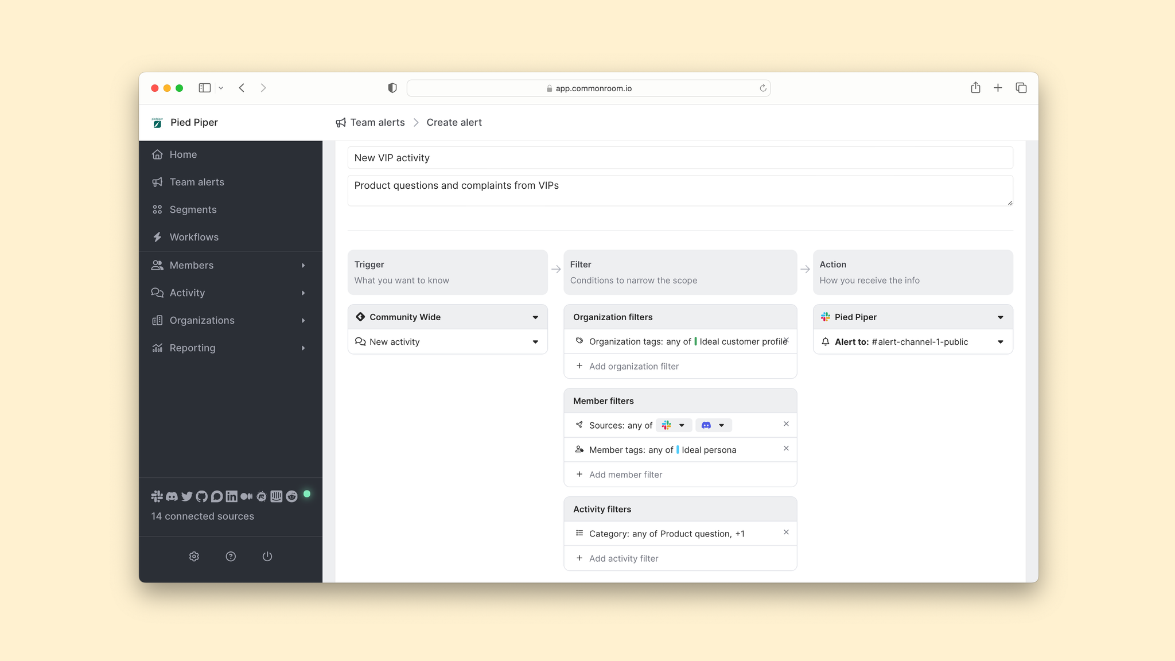
Task: Click Add organization filter
Action: (x=633, y=367)
